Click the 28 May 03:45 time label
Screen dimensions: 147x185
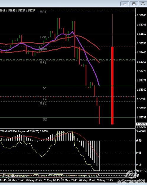(16, 180)
